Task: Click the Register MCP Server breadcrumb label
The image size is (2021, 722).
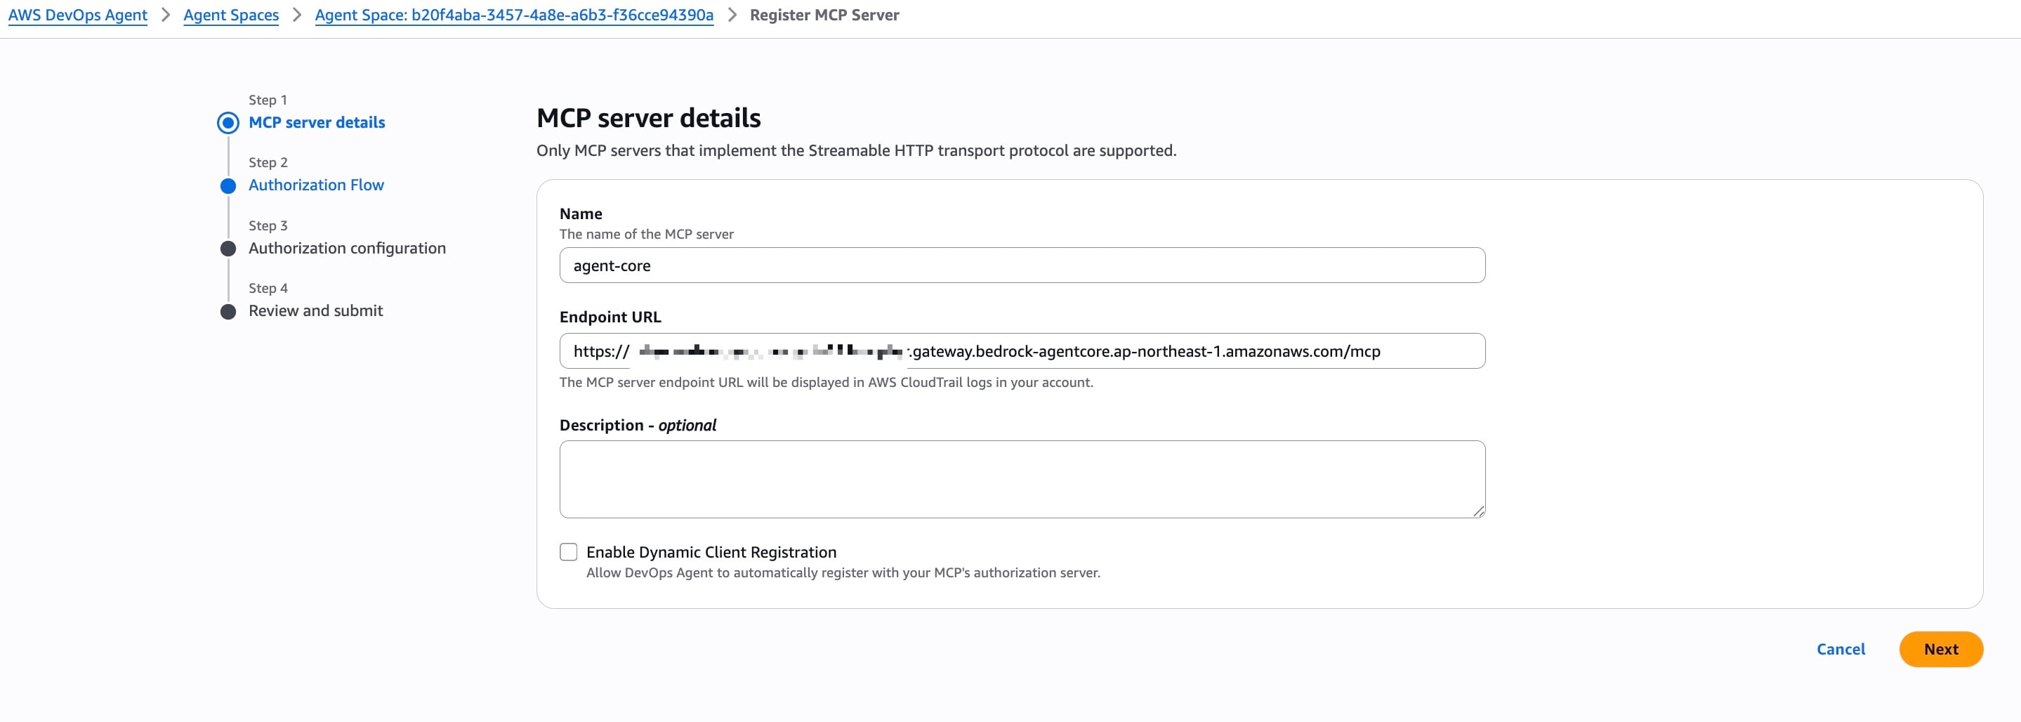Action: pyautogui.click(x=823, y=15)
